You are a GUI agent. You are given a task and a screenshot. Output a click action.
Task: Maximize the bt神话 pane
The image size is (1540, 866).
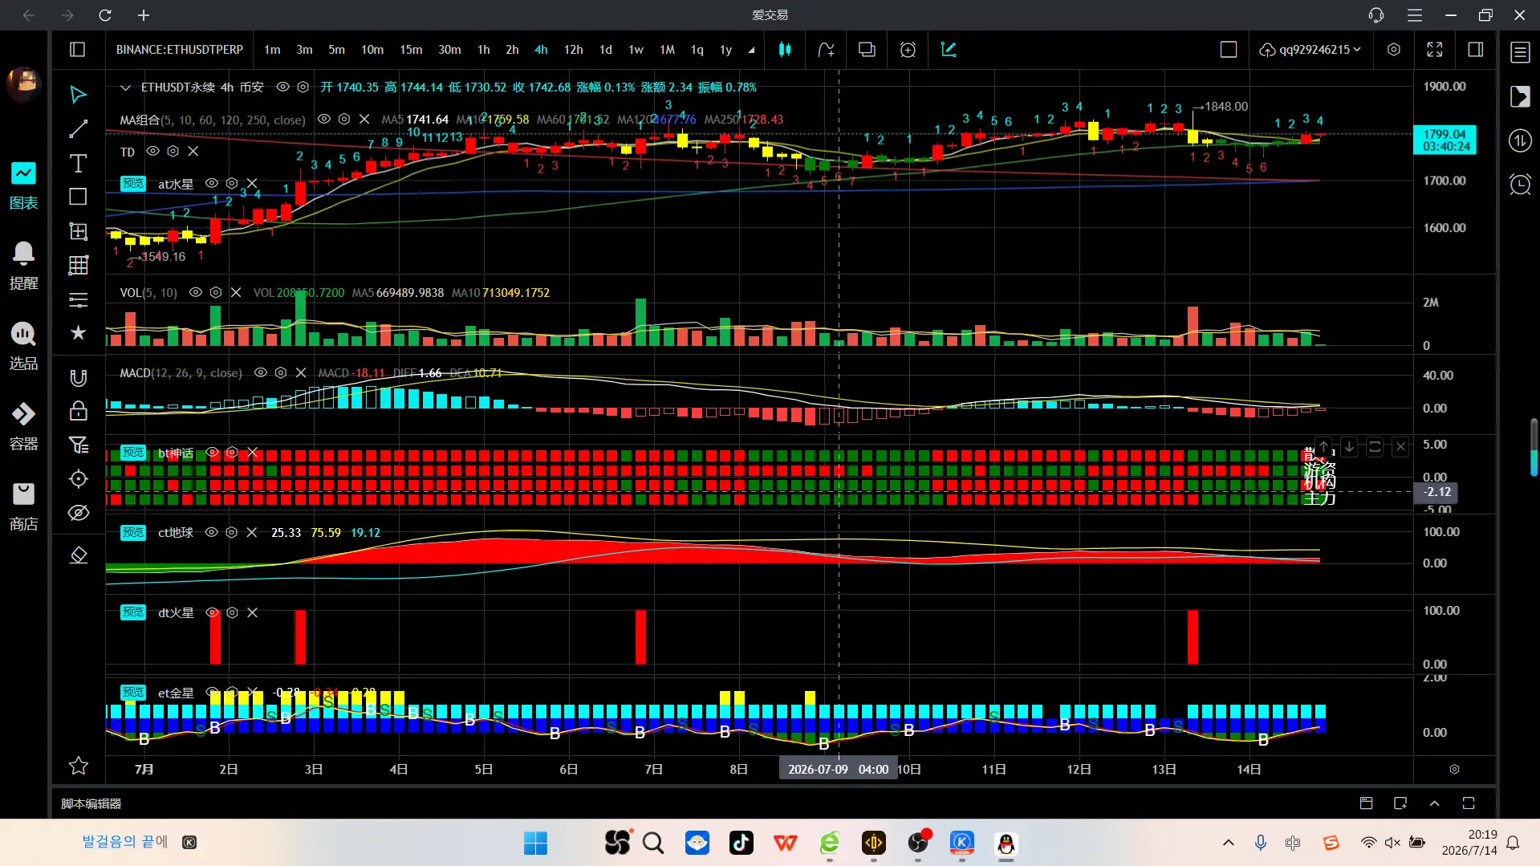click(1375, 447)
